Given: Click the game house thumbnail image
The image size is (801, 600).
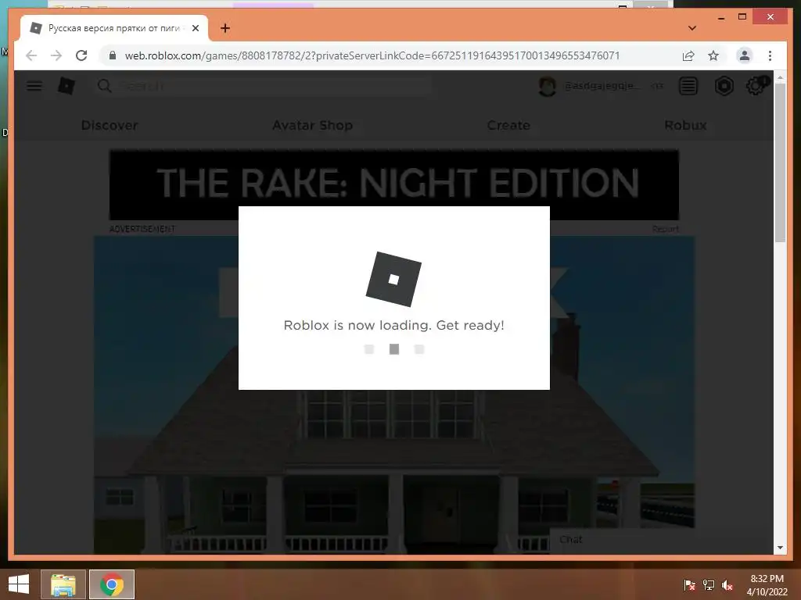Looking at the screenshot, I should (x=394, y=395).
